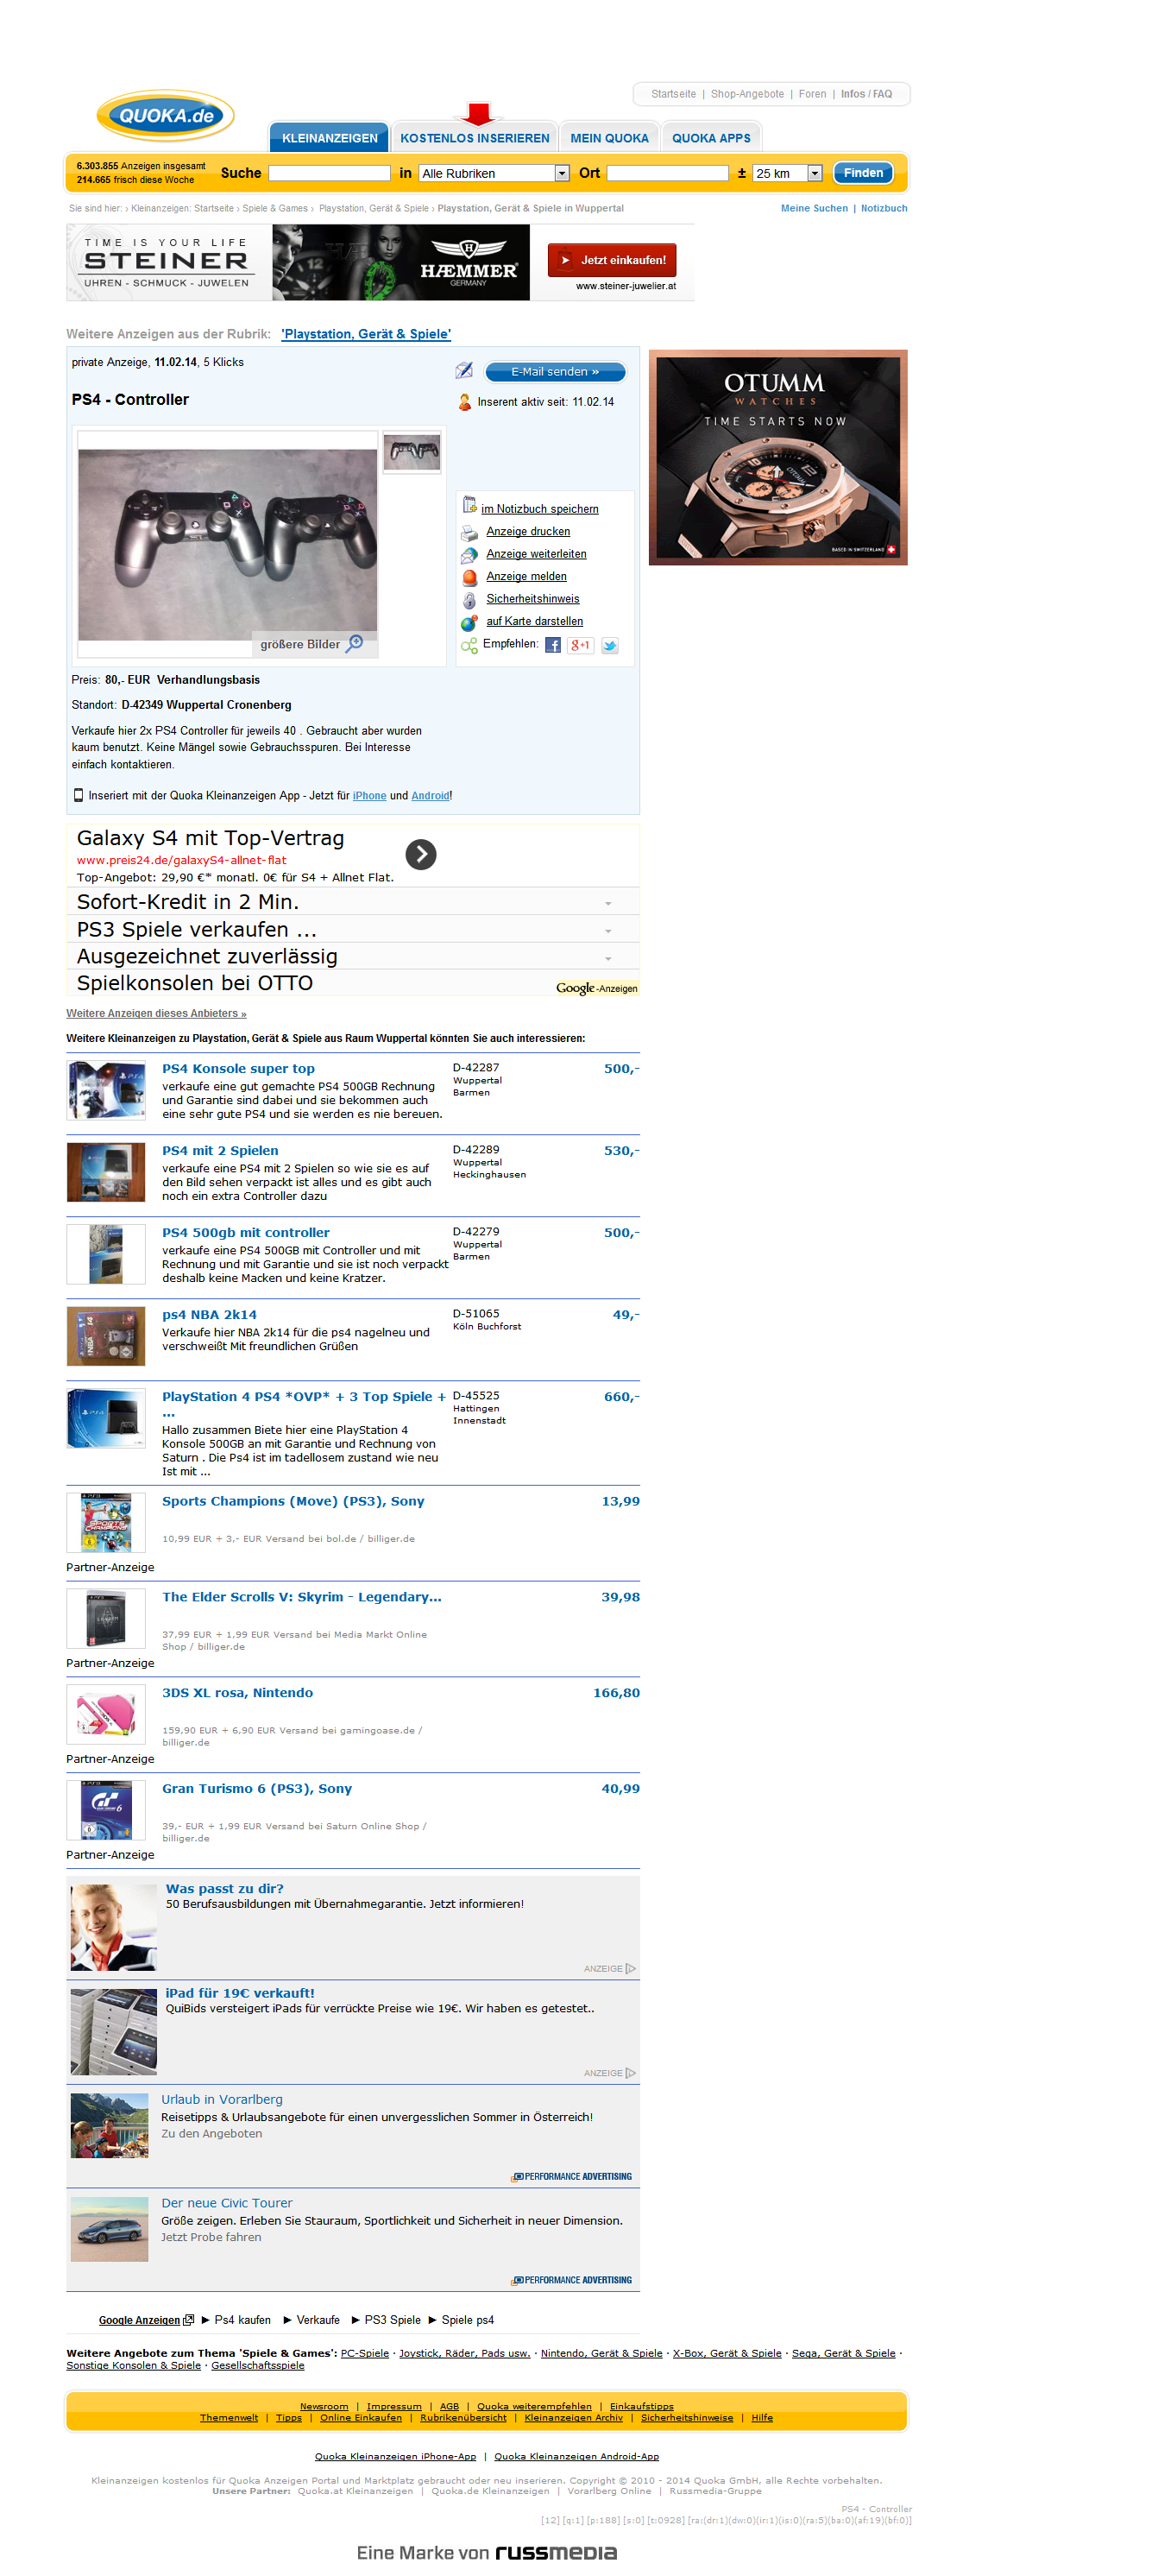Click the iPhone app link
The height and width of the screenshot is (2576, 1164).
[x=369, y=796]
